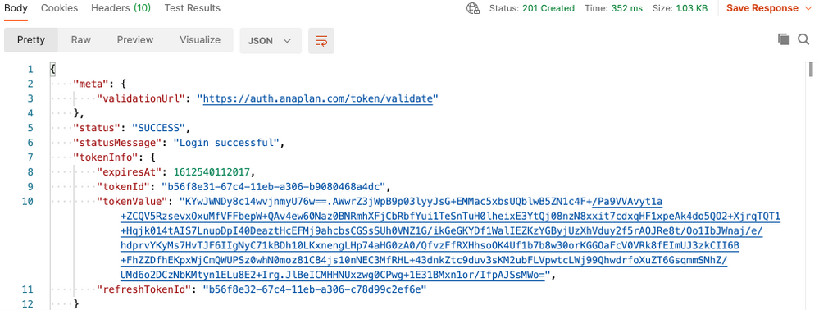Open the Cookies tab

[x=60, y=8]
